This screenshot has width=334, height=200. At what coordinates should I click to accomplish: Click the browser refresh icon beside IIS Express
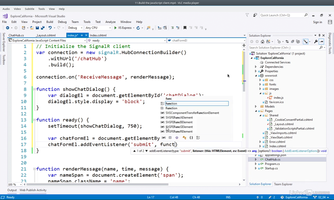[x=138, y=28]
